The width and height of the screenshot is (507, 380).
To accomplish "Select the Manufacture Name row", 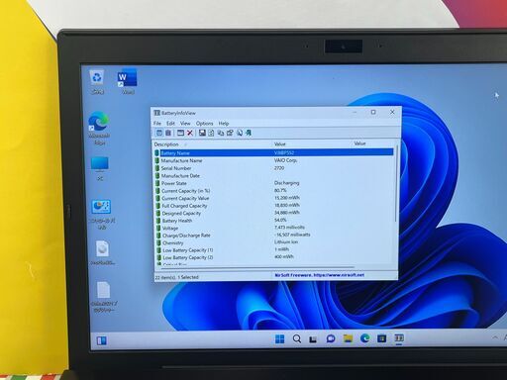I will [274, 160].
